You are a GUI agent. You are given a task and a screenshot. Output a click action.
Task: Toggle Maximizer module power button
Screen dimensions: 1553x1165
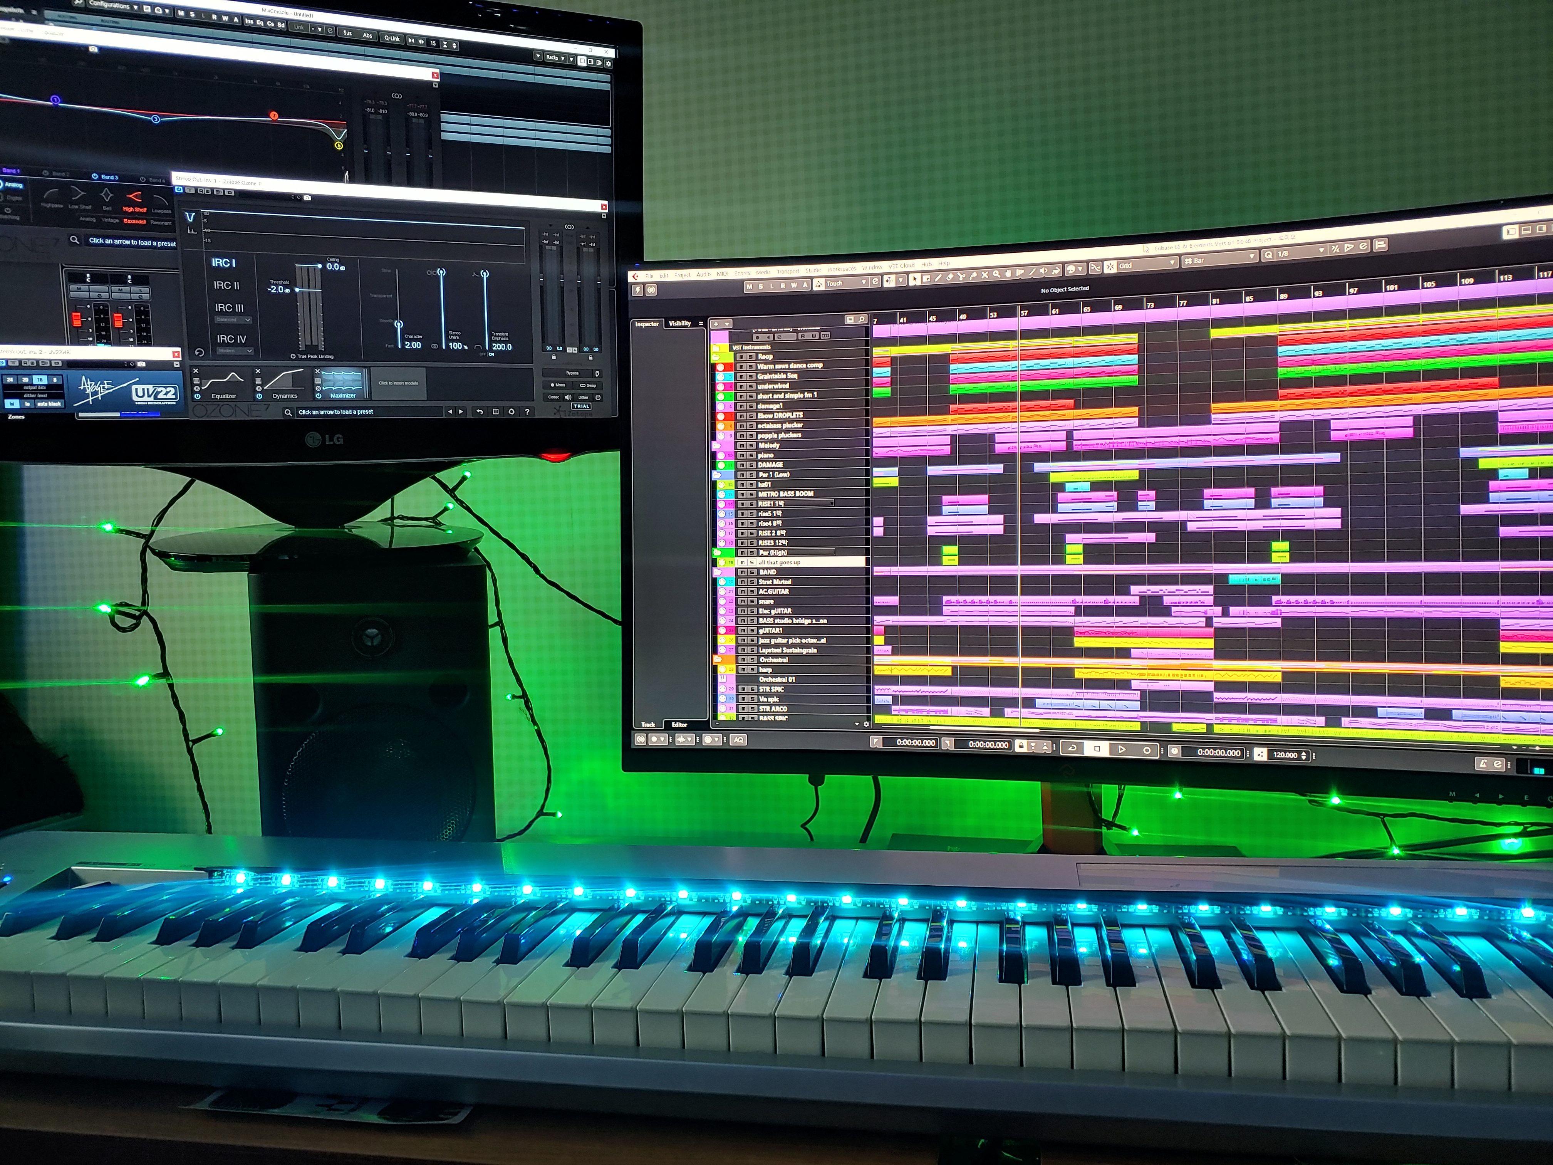pyautogui.click(x=319, y=396)
